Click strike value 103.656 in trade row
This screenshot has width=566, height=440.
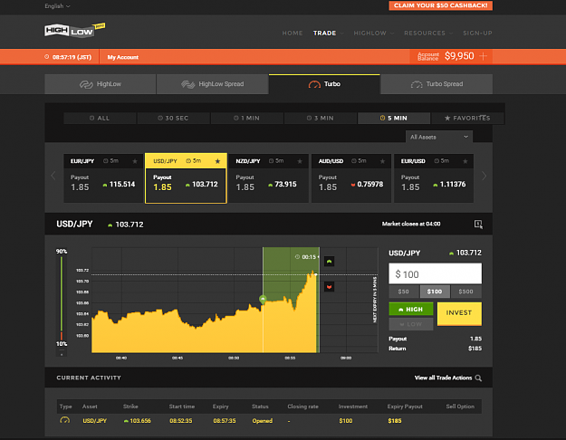[140, 421]
